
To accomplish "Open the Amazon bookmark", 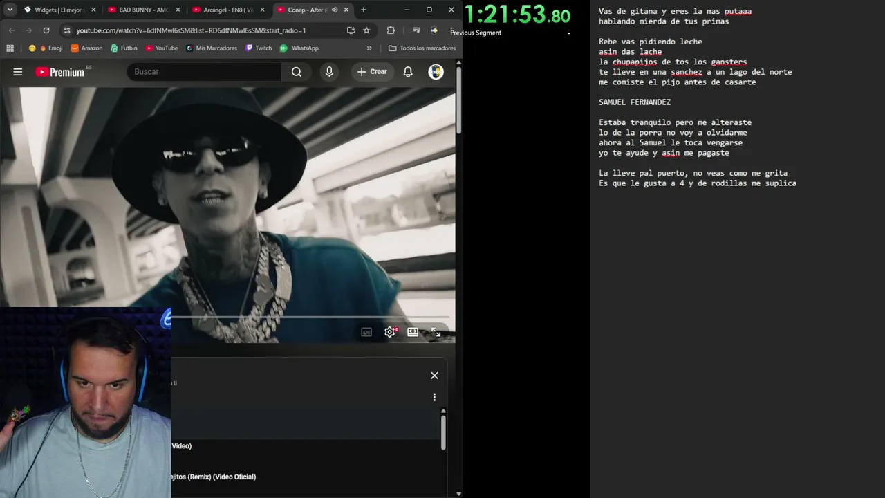I will tap(86, 48).
